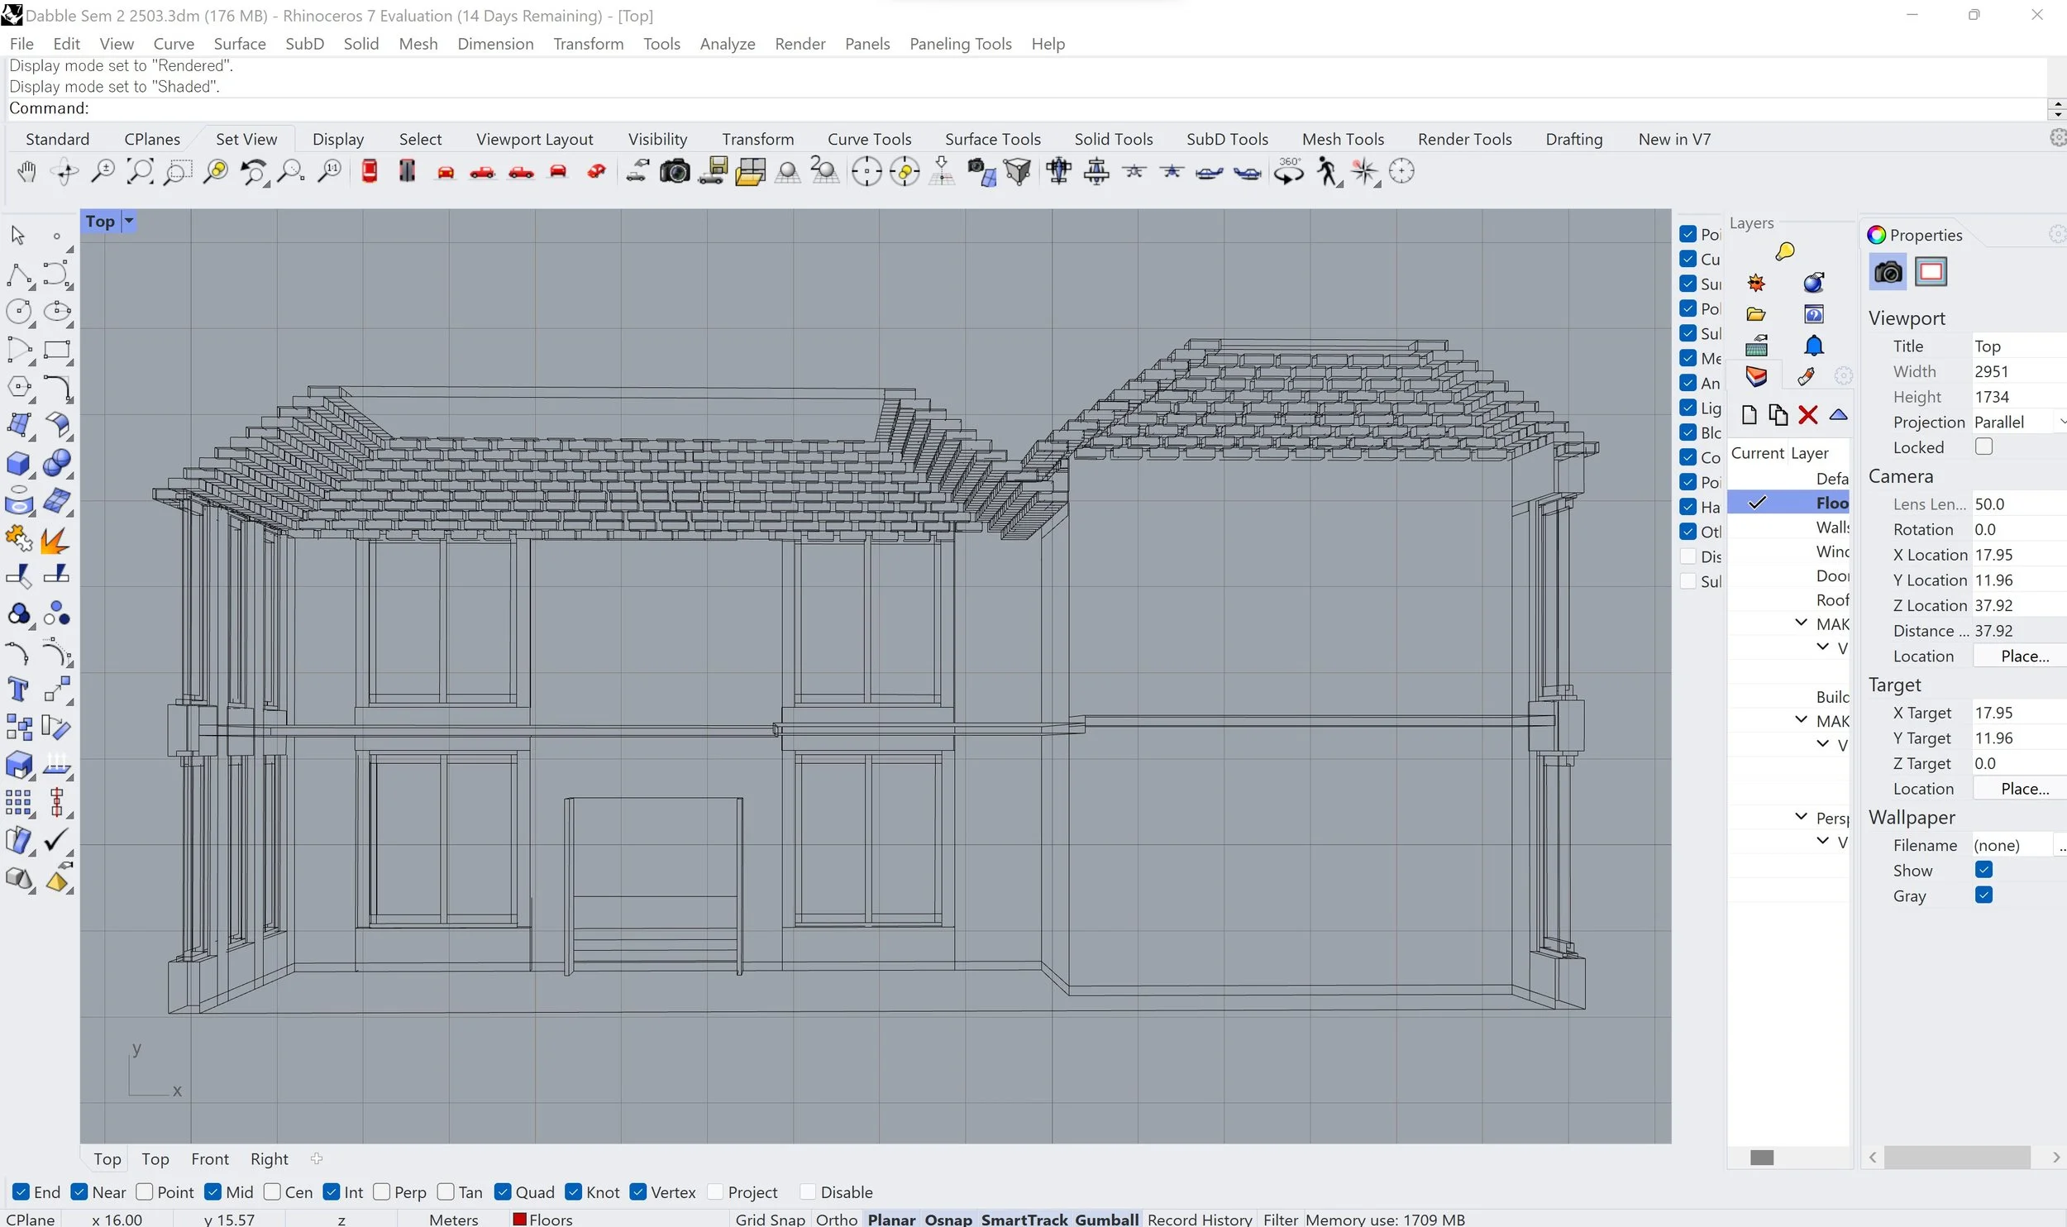Select the Text tool in left sidebar
Viewport: 2067px width, 1227px height.
click(x=18, y=689)
